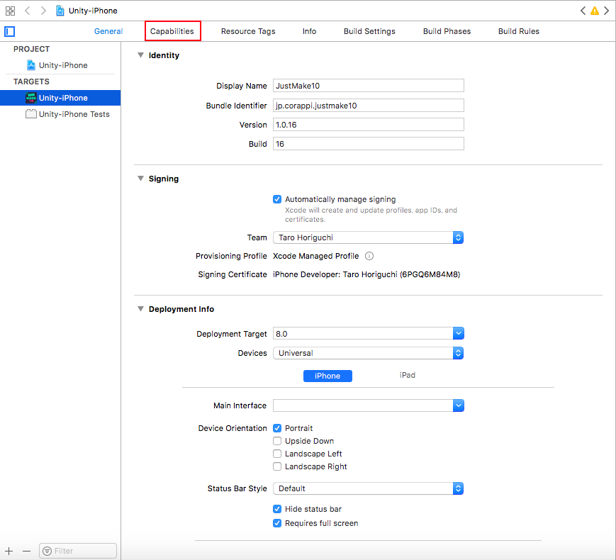Switch to the General tab
616x560 pixels.
click(x=108, y=31)
